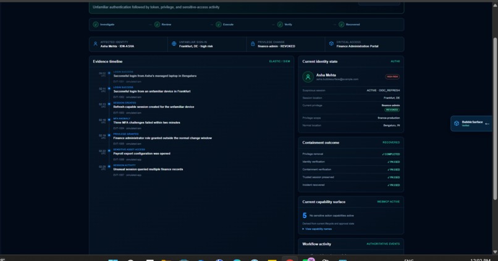Click the Identity verification PASSED status
This screenshot has width=498, height=261.
394,162
